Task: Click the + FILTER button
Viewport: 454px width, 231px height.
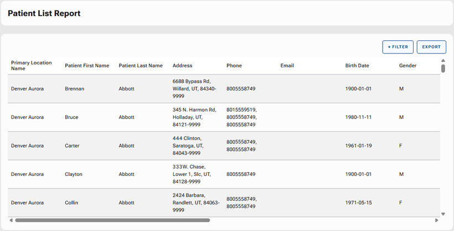Action: tap(398, 47)
